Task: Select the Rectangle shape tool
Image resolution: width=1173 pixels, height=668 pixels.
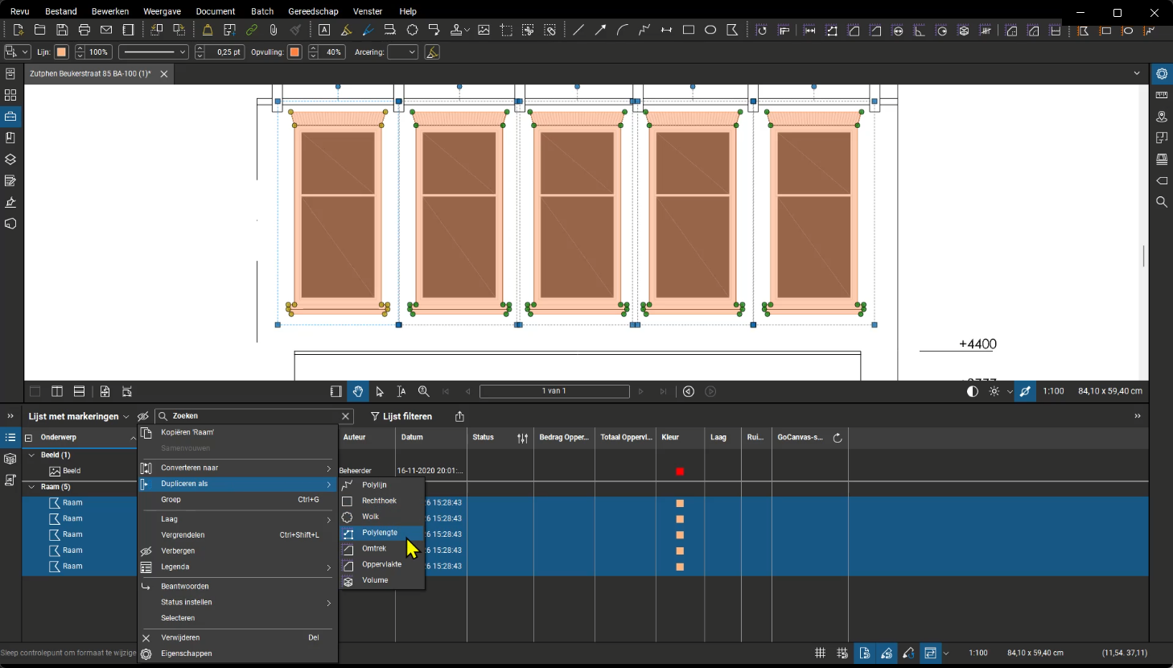Action: click(689, 30)
